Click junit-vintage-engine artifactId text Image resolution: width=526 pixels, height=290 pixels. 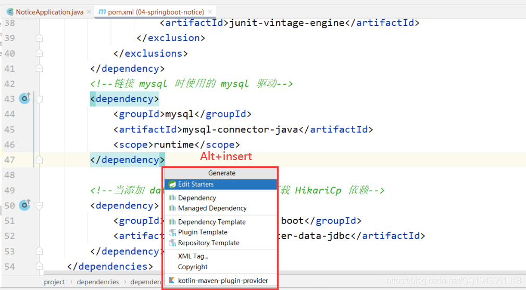[x=287, y=23]
